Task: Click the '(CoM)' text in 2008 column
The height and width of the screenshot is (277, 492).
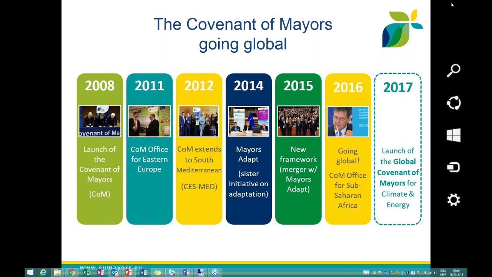Action: [100, 194]
